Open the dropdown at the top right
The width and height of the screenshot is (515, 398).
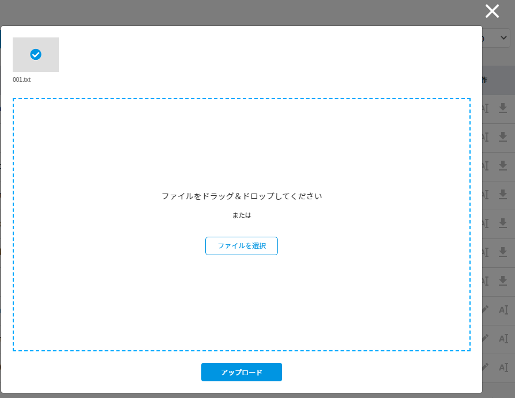click(x=498, y=38)
